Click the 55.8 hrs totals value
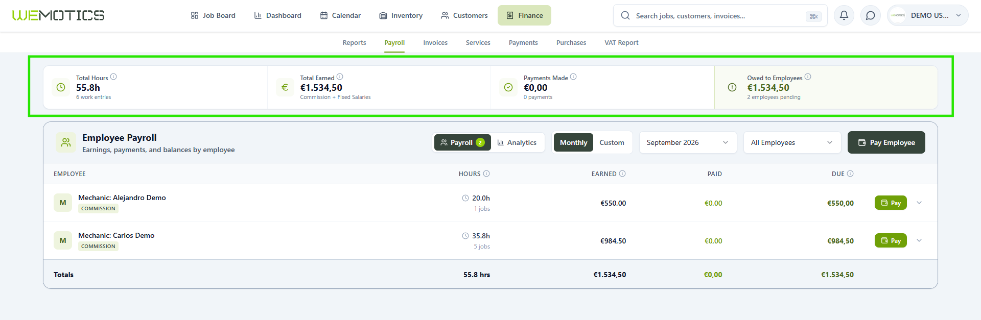The width and height of the screenshot is (981, 320). tap(477, 275)
